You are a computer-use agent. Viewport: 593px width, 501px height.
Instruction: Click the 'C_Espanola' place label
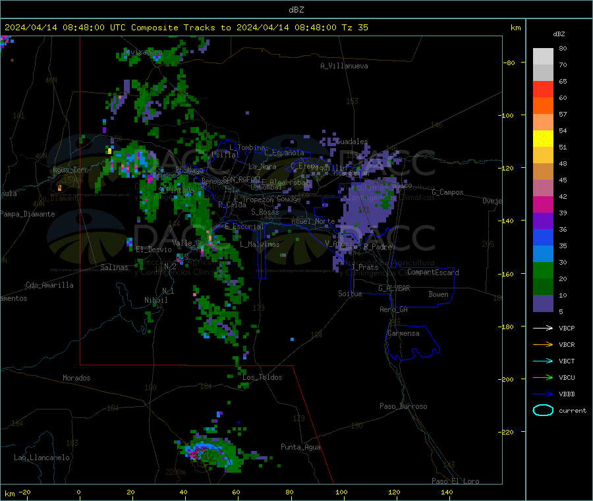click(284, 153)
